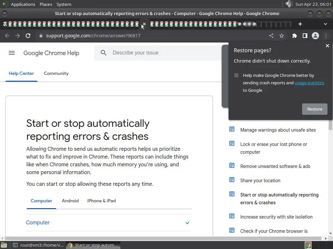Open the tab search dropdown arrow
The height and width of the screenshot is (249, 333).
coord(325,24)
